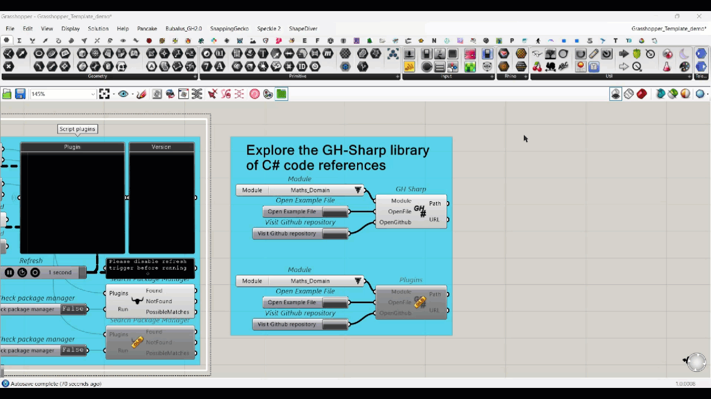Click the pink flask icon in Util panel
This screenshot has width=711, height=399.
tap(667, 66)
